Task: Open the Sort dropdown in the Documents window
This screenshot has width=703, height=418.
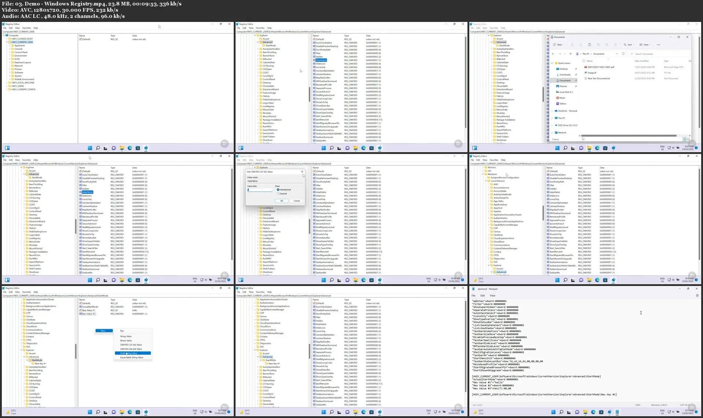Action: click(629, 45)
